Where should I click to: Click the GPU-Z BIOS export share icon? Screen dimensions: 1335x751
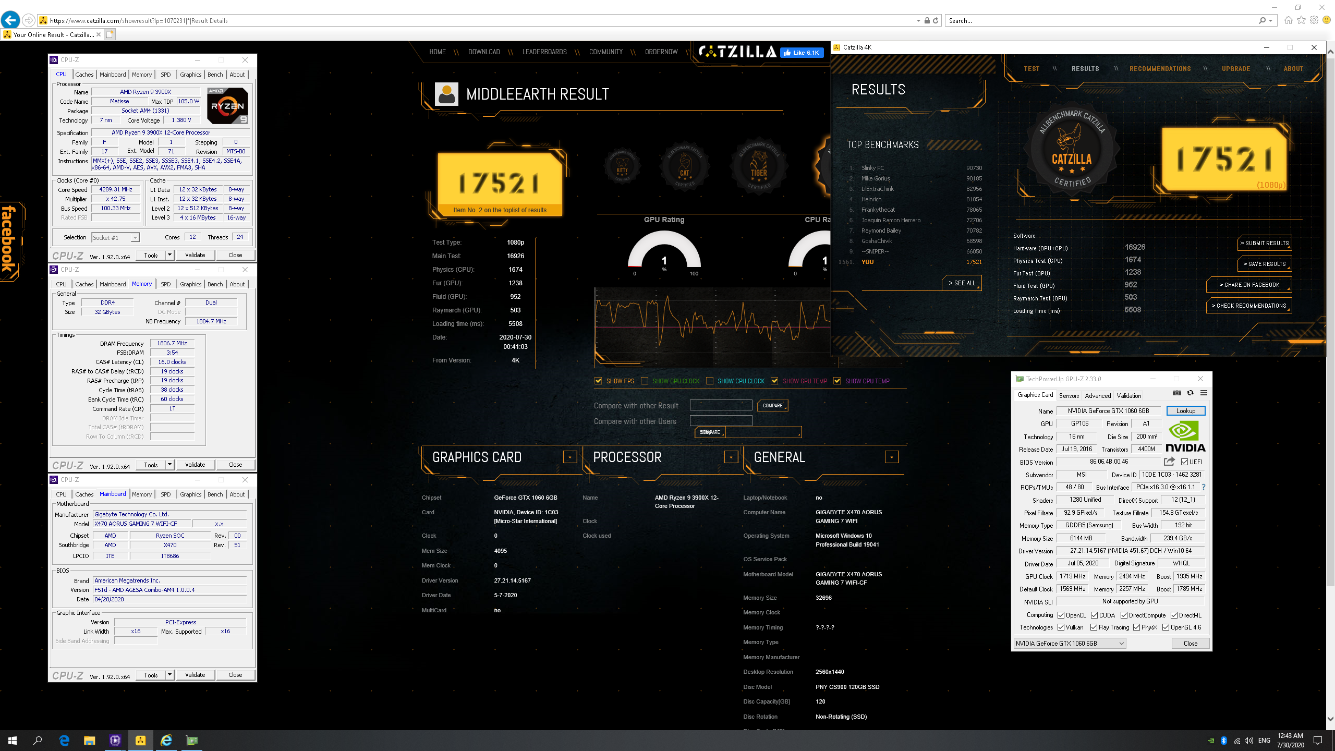(x=1169, y=462)
